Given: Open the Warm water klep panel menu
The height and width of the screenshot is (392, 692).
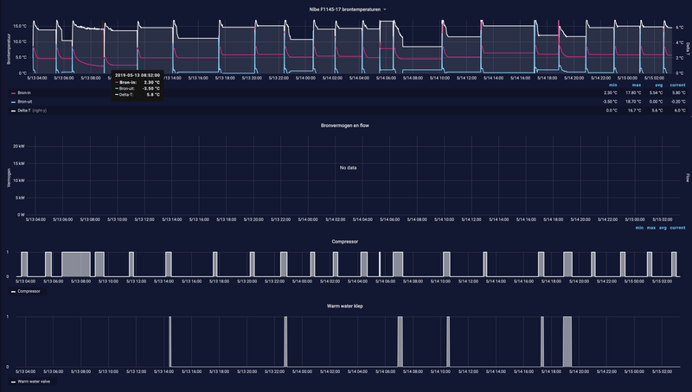Looking at the screenshot, I should pos(344,306).
